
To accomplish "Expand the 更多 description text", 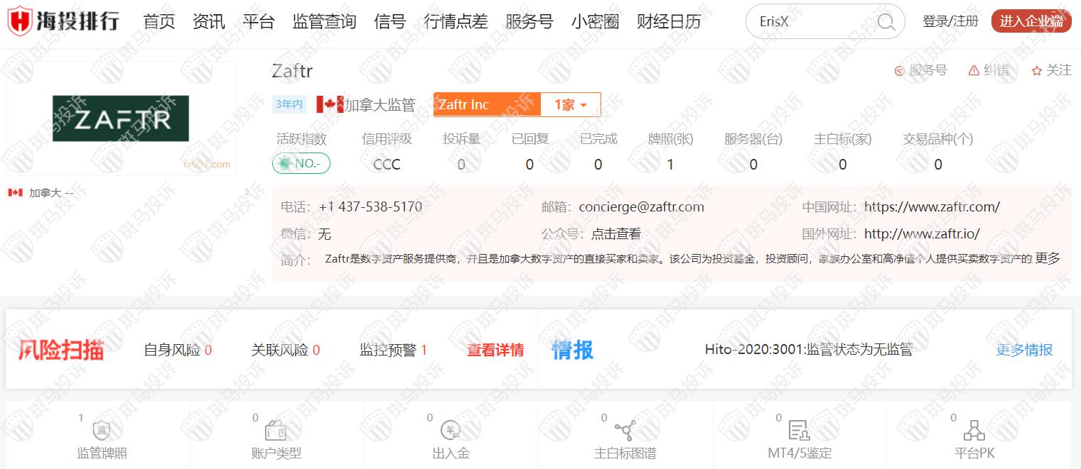I will [1047, 258].
